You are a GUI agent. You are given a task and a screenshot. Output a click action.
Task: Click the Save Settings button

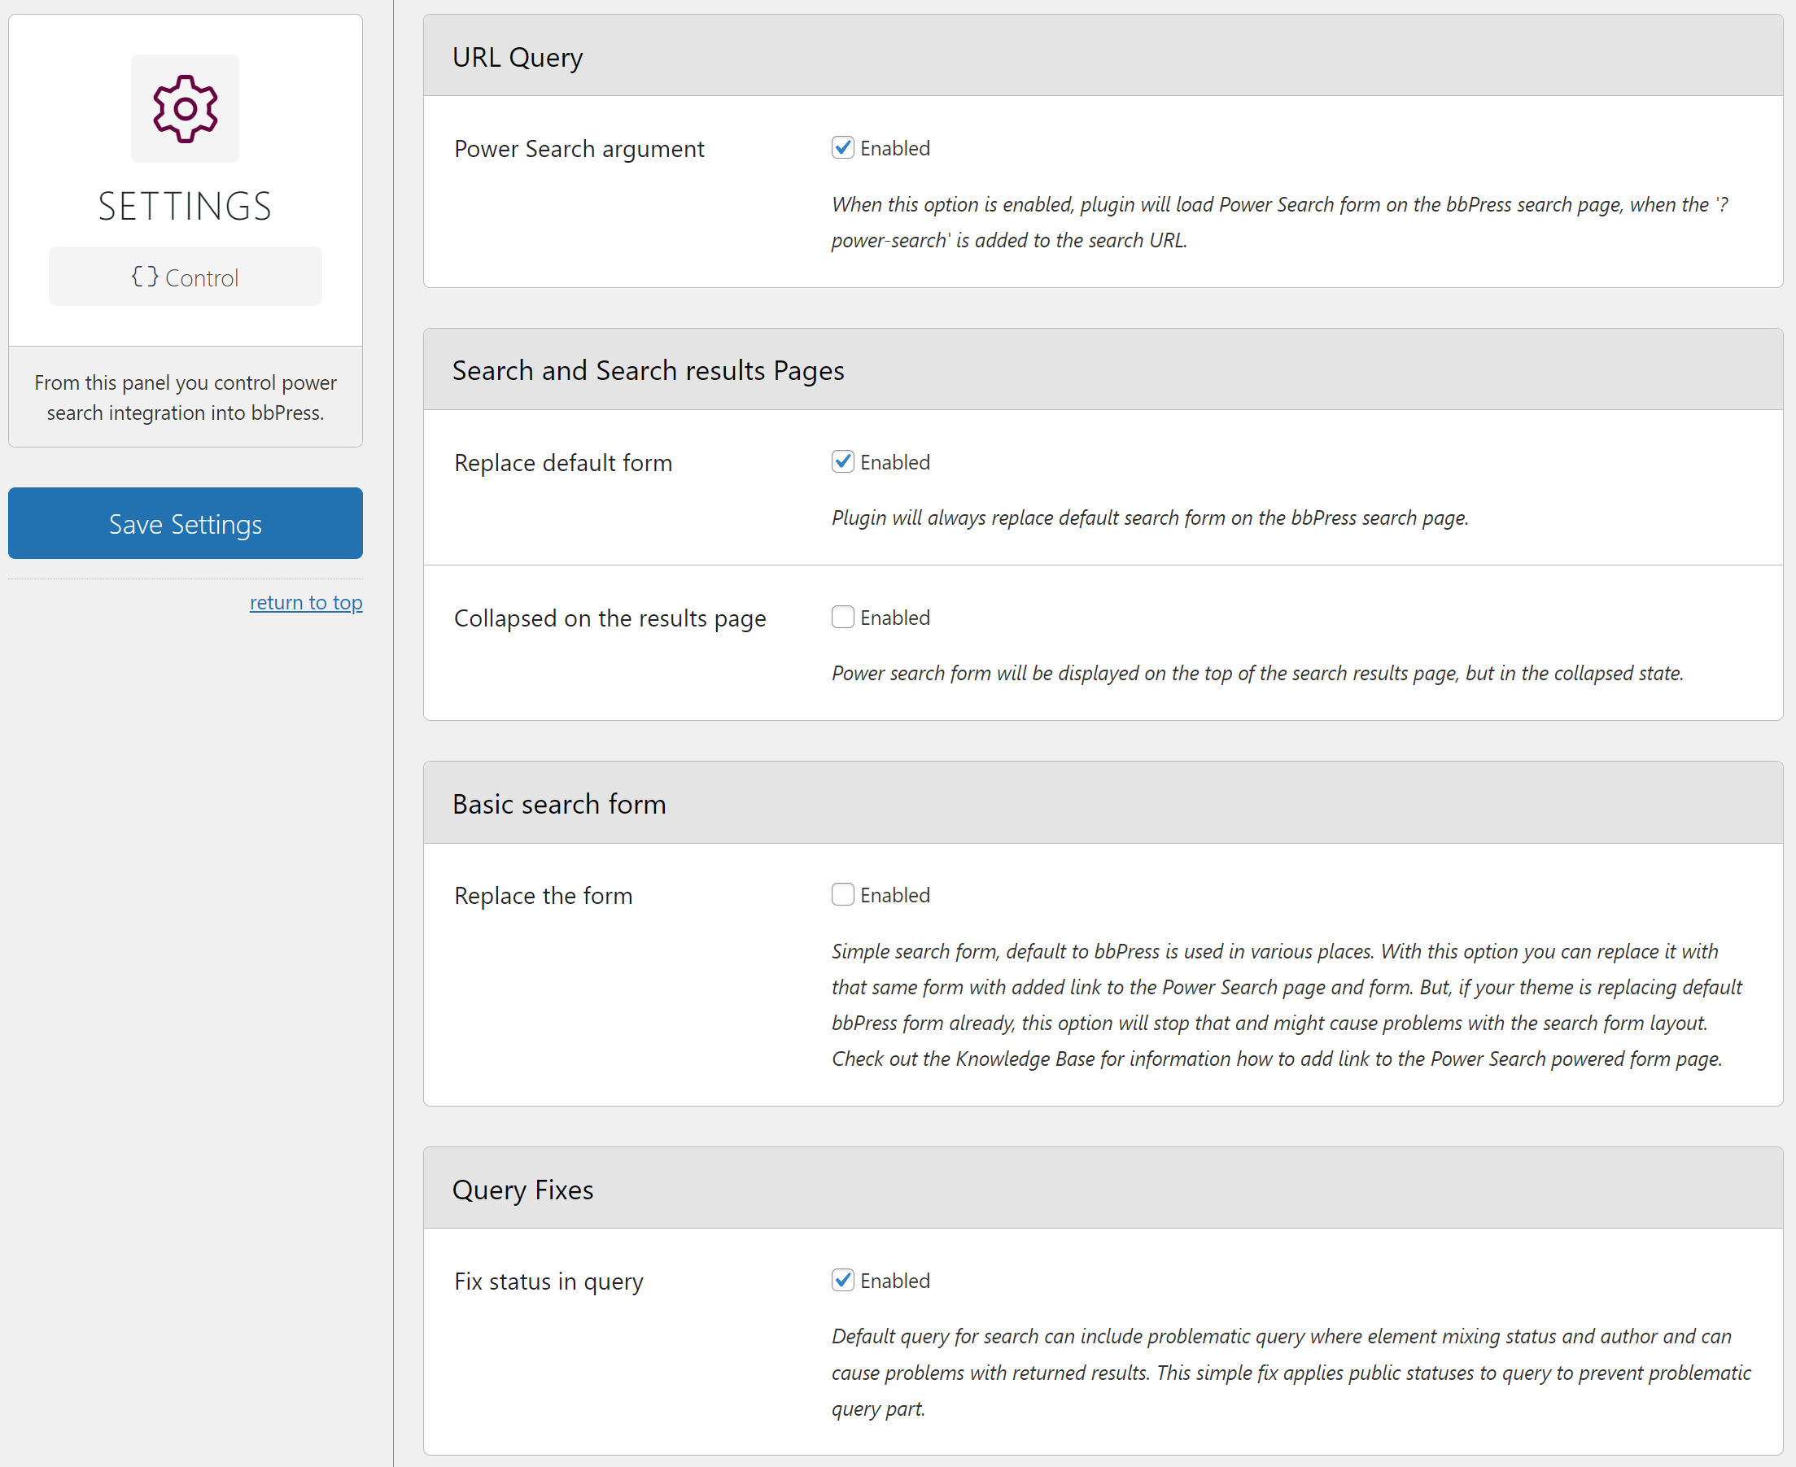click(185, 523)
